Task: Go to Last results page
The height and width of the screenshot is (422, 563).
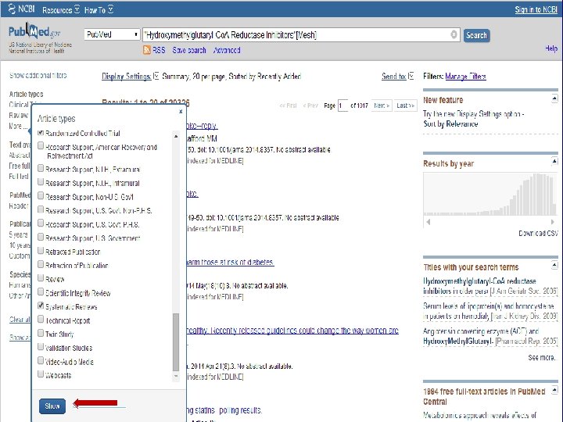Action: (405, 105)
